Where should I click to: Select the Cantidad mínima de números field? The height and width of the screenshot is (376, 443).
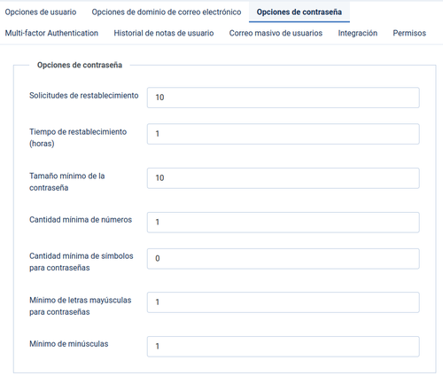coord(284,223)
